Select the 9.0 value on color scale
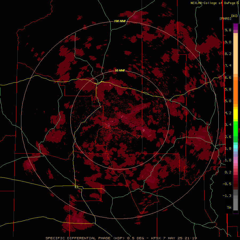The height and width of the screenshot is (240, 240). 228,42
